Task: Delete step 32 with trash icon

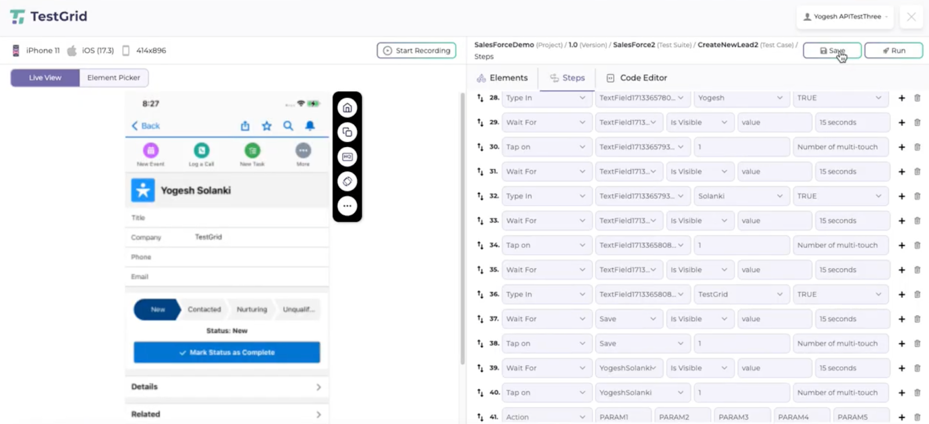Action: coord(917,196)
